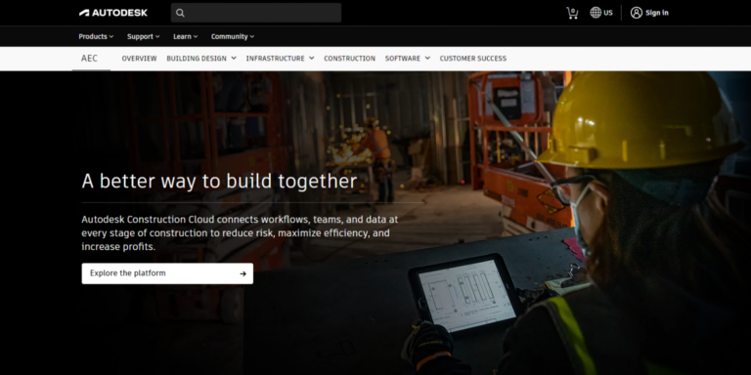751x375 pixels.
Task: Select the Construction tab
Action: [x=350, y=59]
